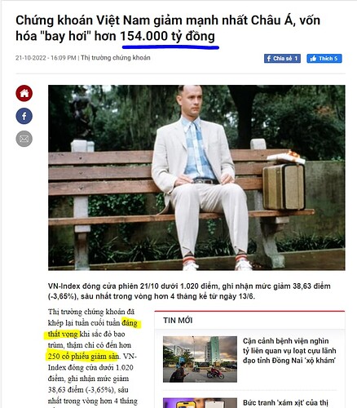Open the red home icon in sidebar
The height and width of the screenshot is (408, 357).
click(24, 93)
